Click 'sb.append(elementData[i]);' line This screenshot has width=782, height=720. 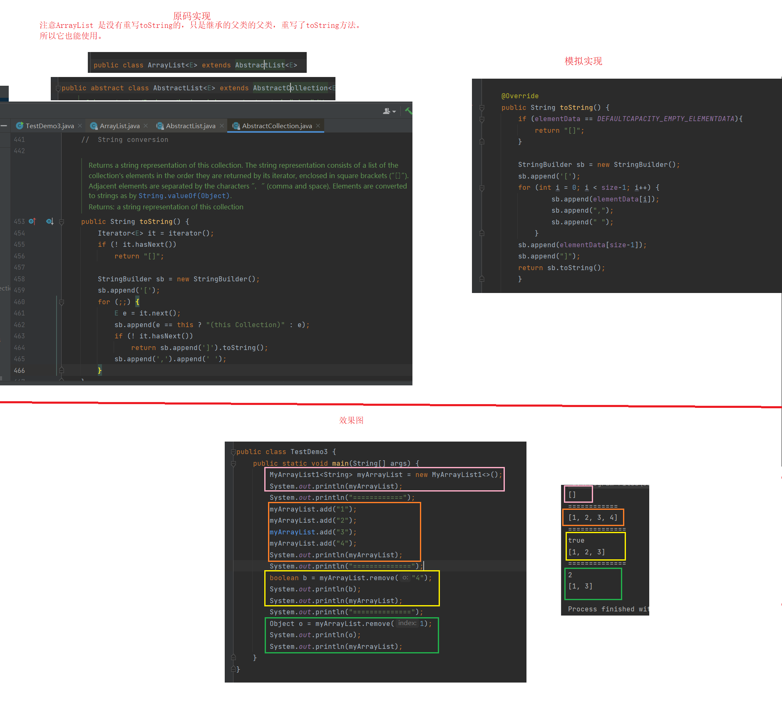click(x=605, y=199)
